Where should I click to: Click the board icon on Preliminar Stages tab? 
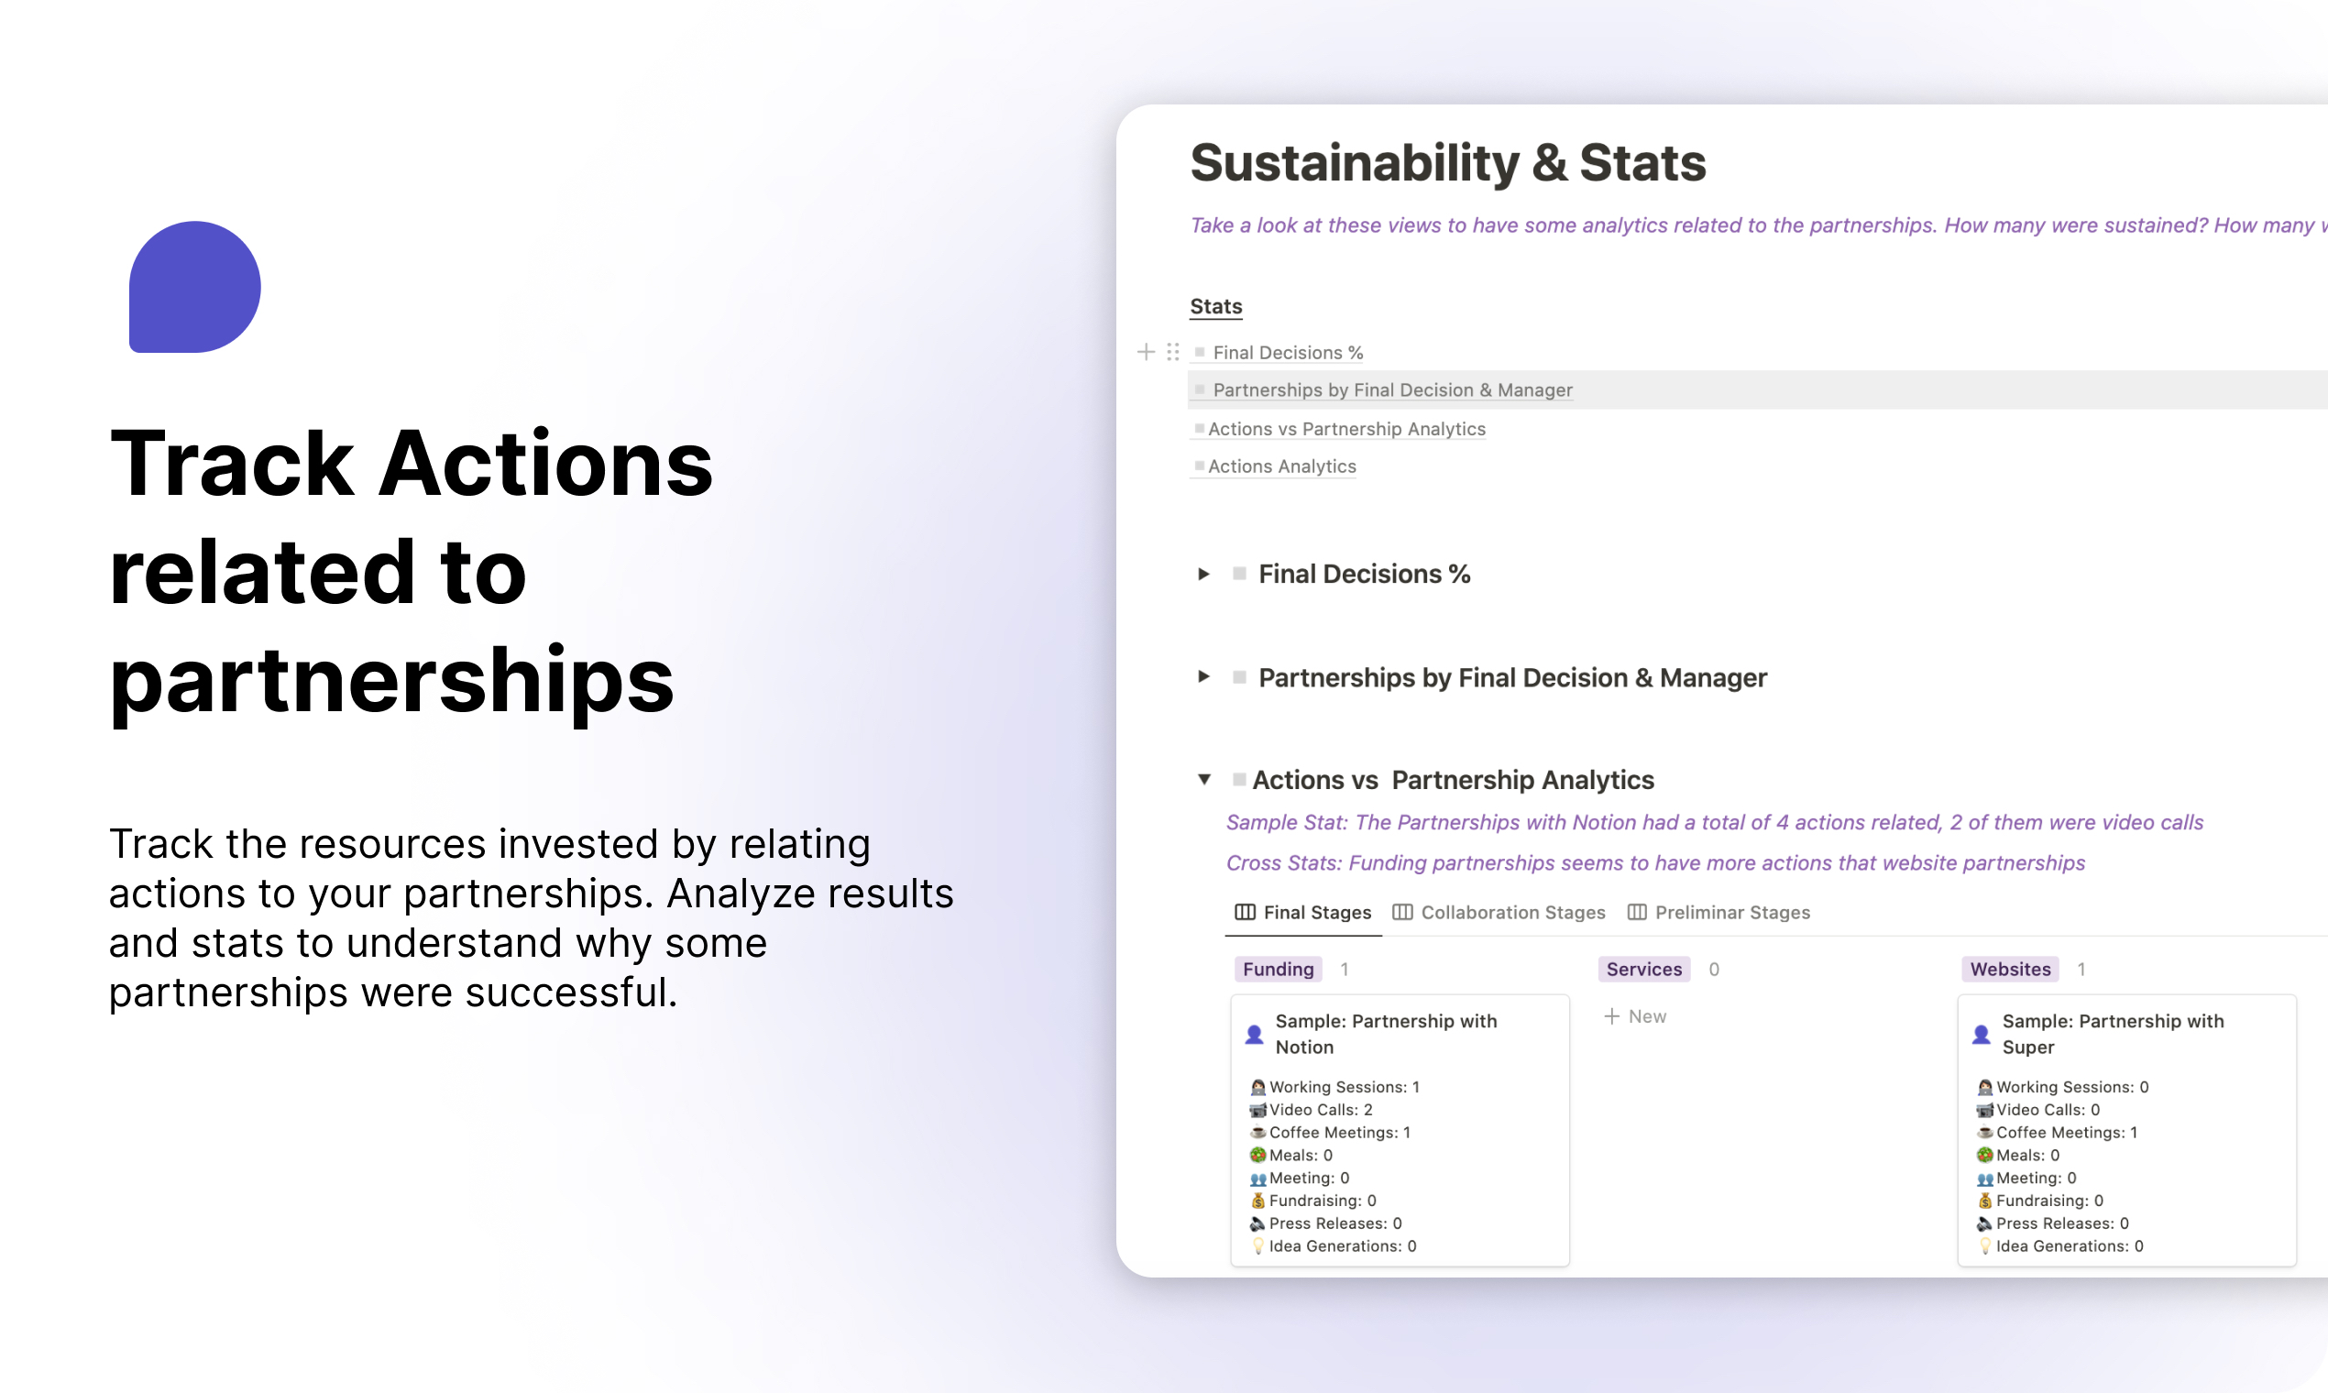pos(1636,913)
